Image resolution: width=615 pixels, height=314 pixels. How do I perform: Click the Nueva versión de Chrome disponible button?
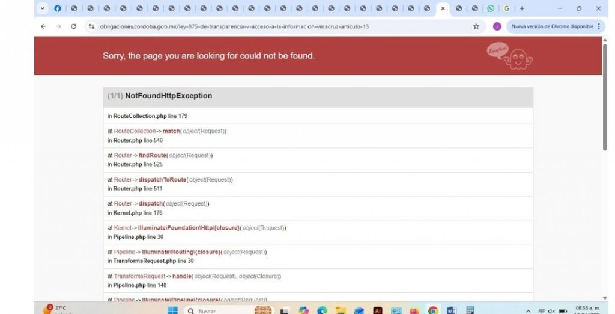point(551,26)
